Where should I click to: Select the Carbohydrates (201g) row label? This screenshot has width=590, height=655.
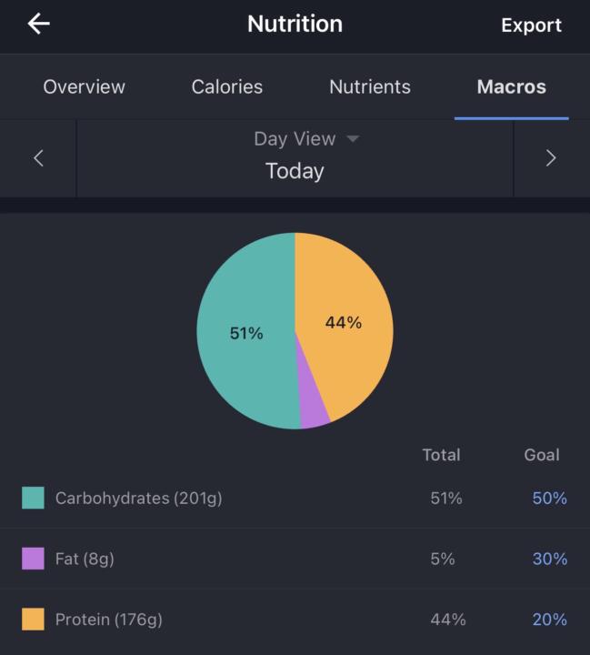click(138, 499)
